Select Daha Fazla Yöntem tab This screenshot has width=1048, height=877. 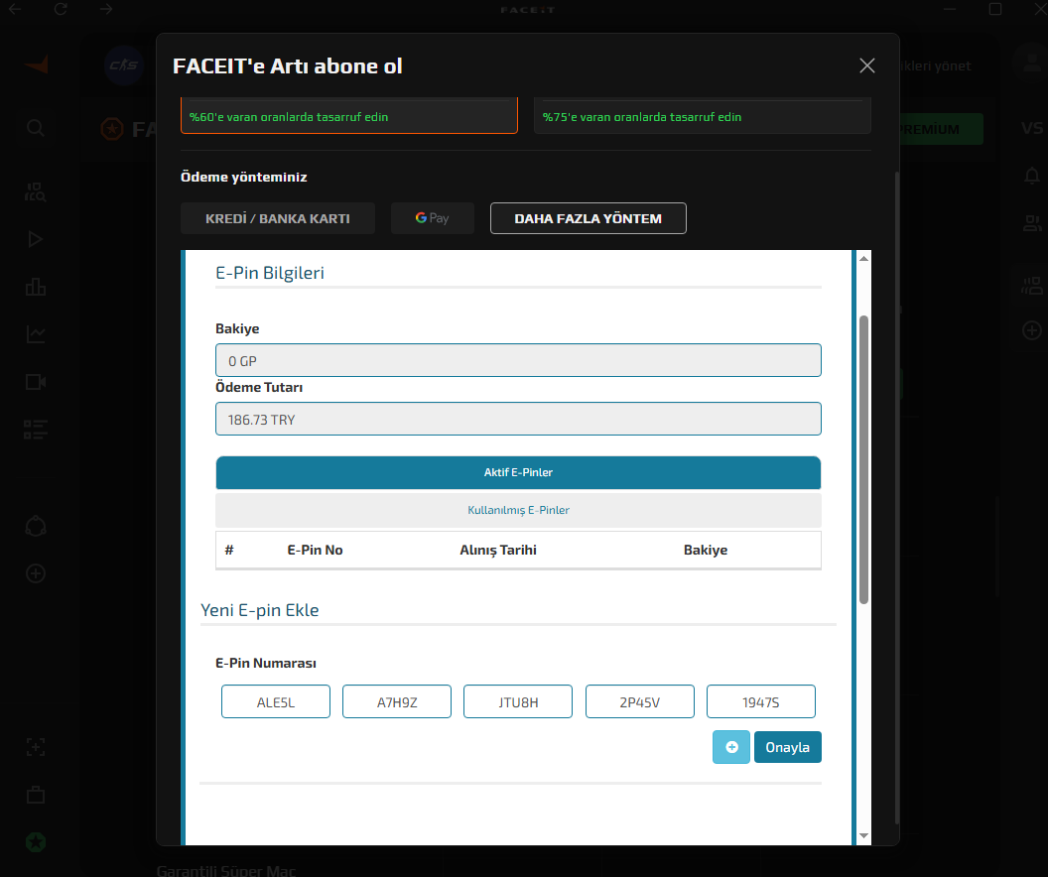pos(589,218)
